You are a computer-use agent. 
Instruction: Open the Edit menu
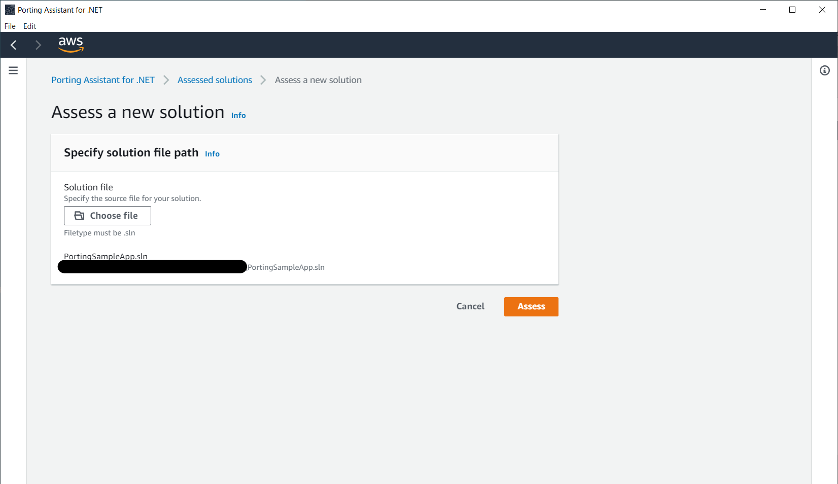[30, 26]
